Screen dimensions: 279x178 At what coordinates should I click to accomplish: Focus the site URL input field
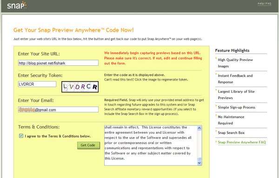(58, 63)
